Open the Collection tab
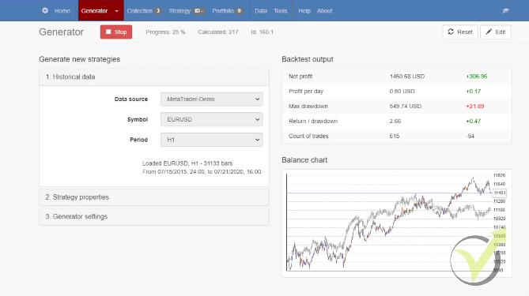The width and height of the screenshot is (529, 296). click(x=144, y=11)
